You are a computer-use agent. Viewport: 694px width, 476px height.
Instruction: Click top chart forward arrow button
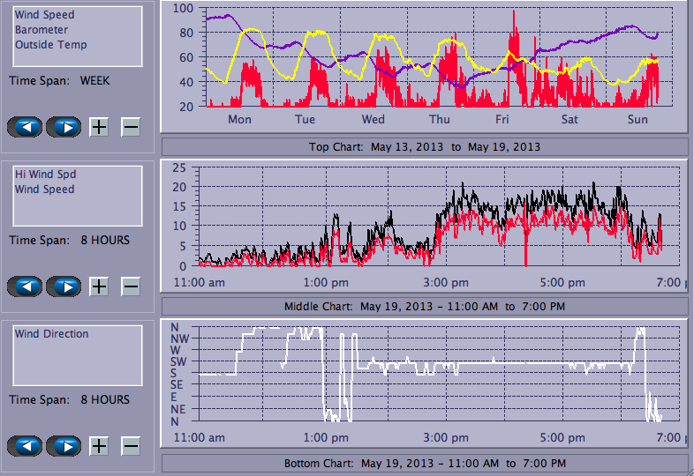coord(64,127)
